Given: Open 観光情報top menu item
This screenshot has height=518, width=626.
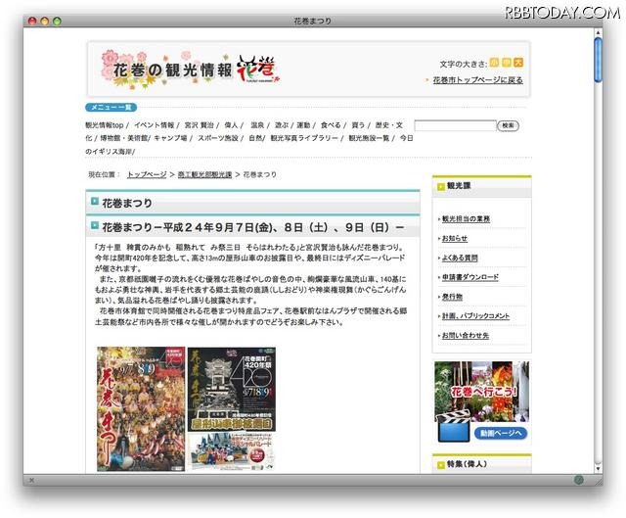Looking at the screenshot, I should [x=105, y=125].
